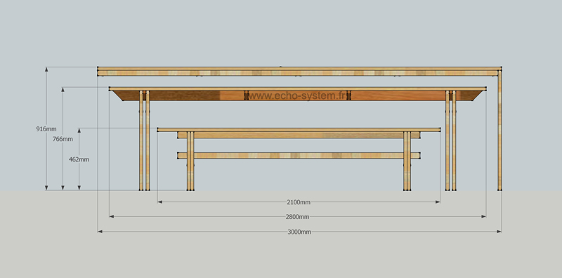
Task: Select the 916mm height dimension label
Action: 46,129
